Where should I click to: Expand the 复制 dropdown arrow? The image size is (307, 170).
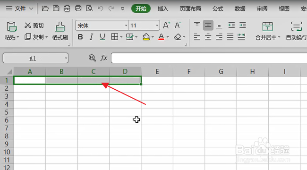click(47, 37)
